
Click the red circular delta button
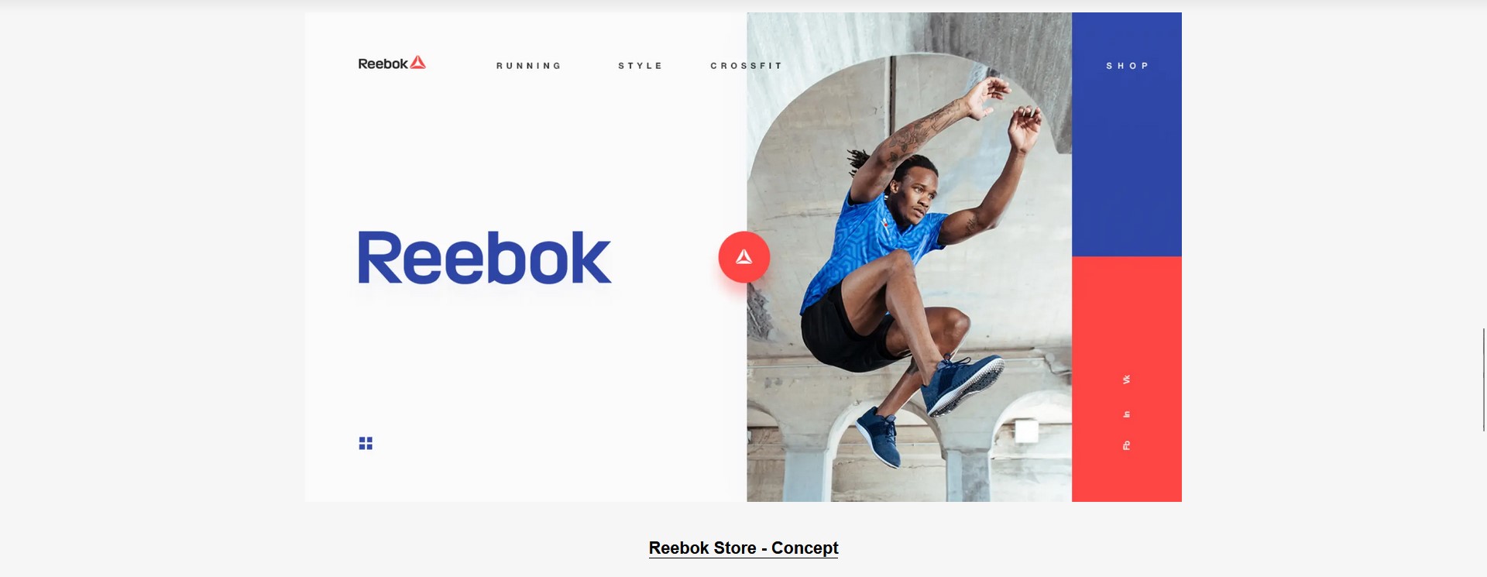click(x=743, y=257)
